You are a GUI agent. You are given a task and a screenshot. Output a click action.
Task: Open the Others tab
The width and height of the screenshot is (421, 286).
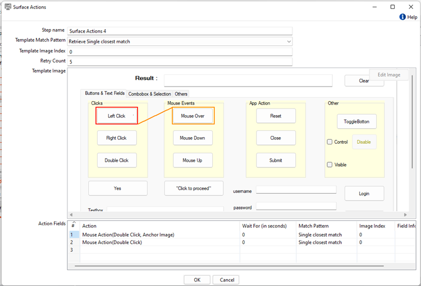pos(181,94)
